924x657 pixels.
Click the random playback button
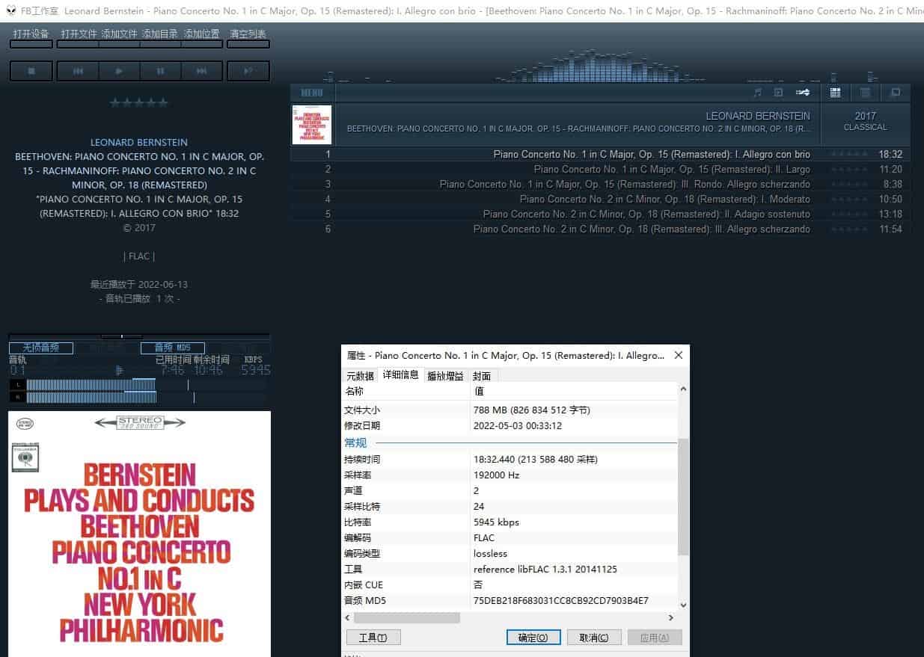[x=248, y=71]
